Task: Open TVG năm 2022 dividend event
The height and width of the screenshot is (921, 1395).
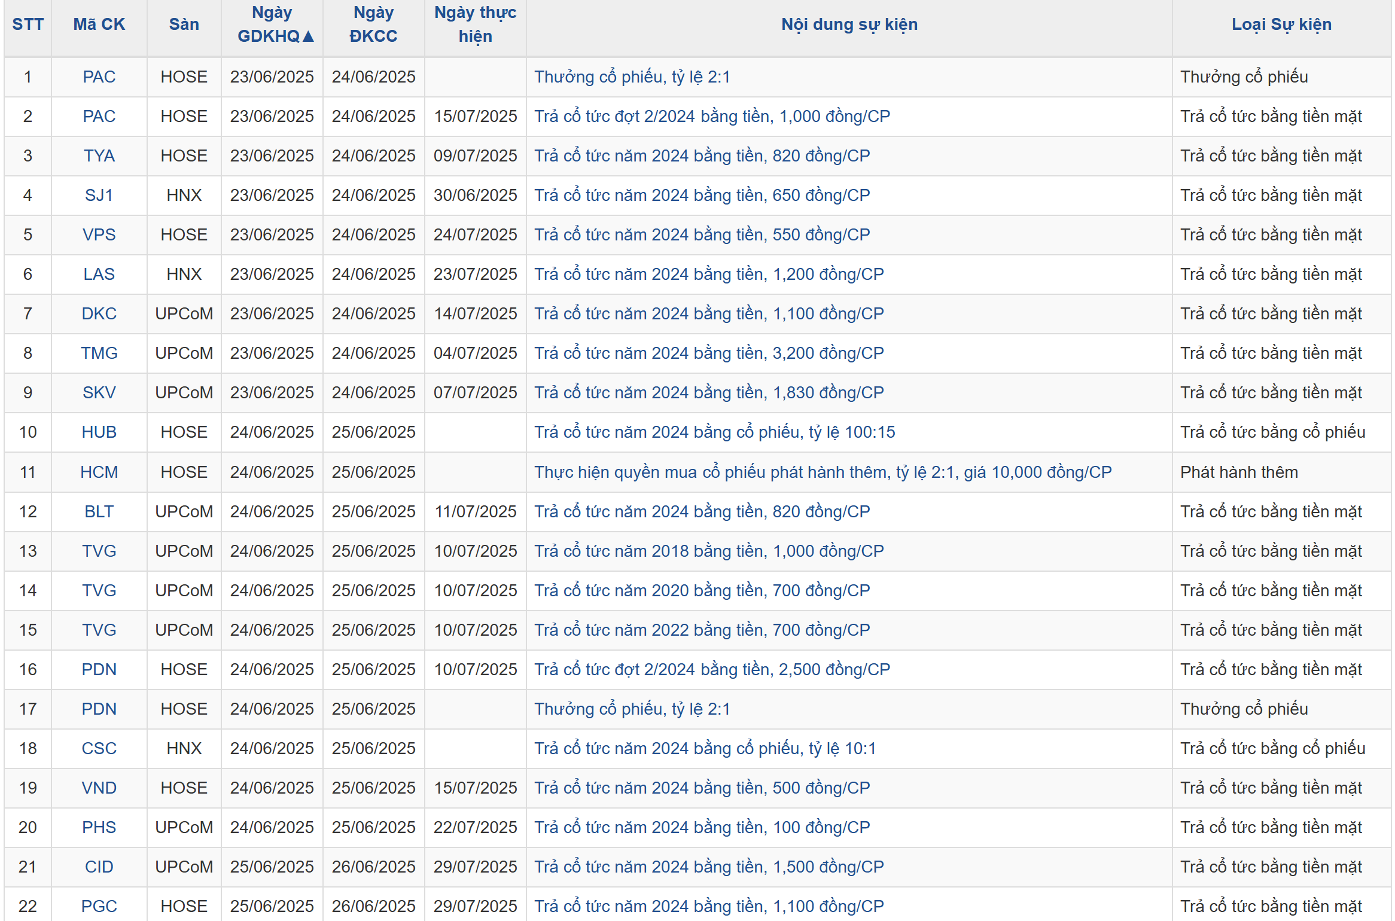Action: tap(702, 630)
